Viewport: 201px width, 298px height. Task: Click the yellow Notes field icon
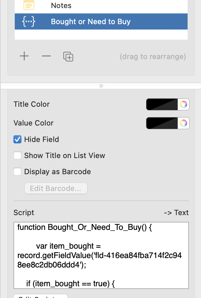(29, 5)
